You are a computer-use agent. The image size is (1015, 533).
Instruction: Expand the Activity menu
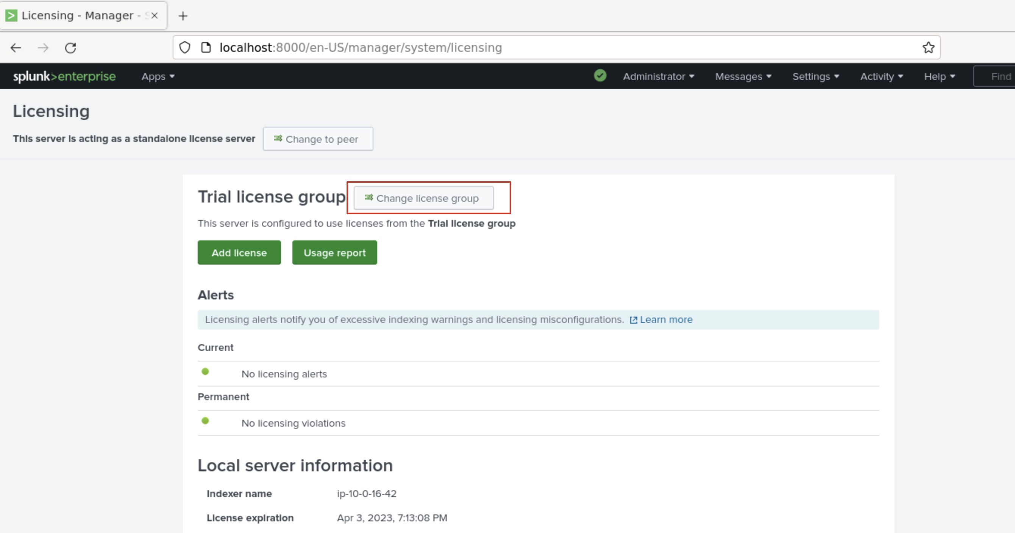tap(881, 76)
